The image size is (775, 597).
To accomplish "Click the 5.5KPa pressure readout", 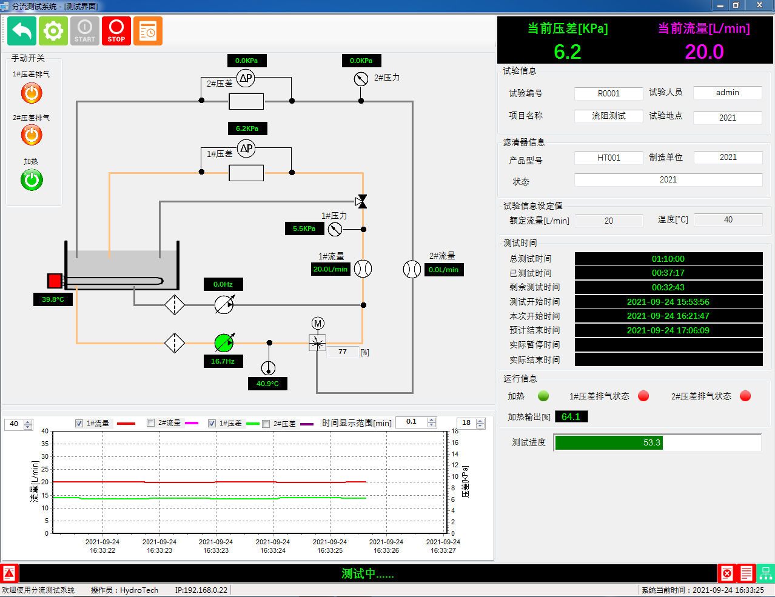I will click(x=304, y=228).
